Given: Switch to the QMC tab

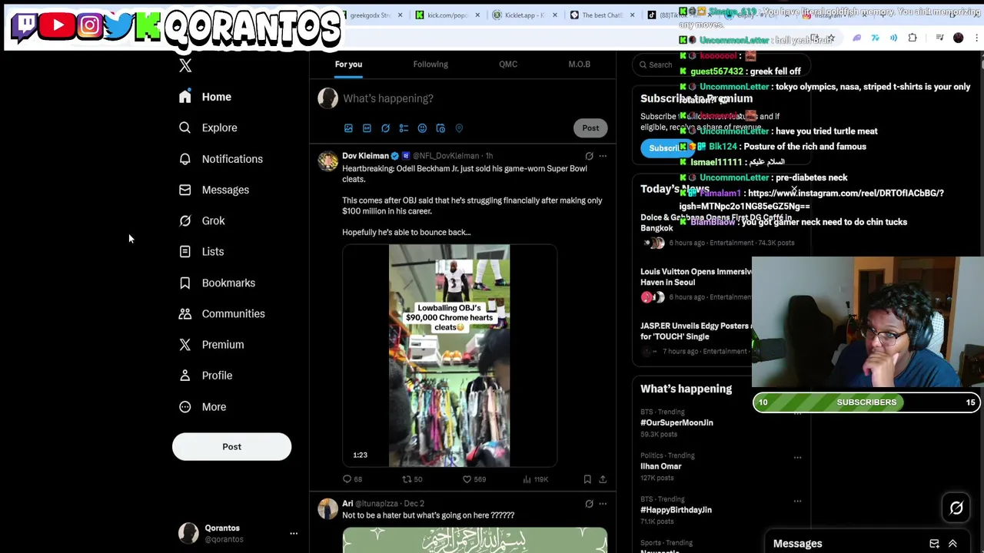Looking at the screenshot, I should click(508, 65).
